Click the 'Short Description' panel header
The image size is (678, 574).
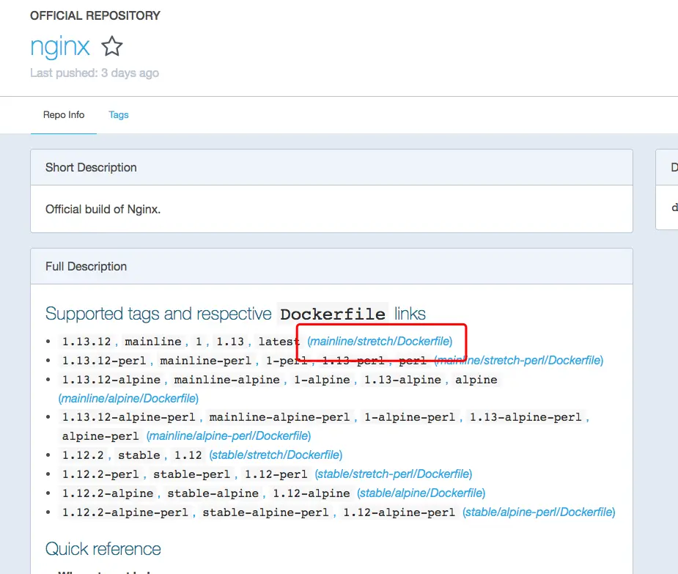point(331,167)
